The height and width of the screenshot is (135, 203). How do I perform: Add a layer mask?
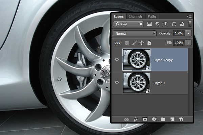(x=145, y=119)
